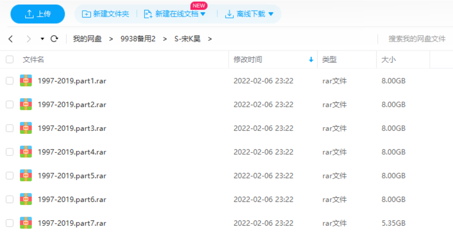Screen dimensions: 453x238
Task: Click the rar icon of 1997-2019.part3.rar
Action: [x=26, y=128]
